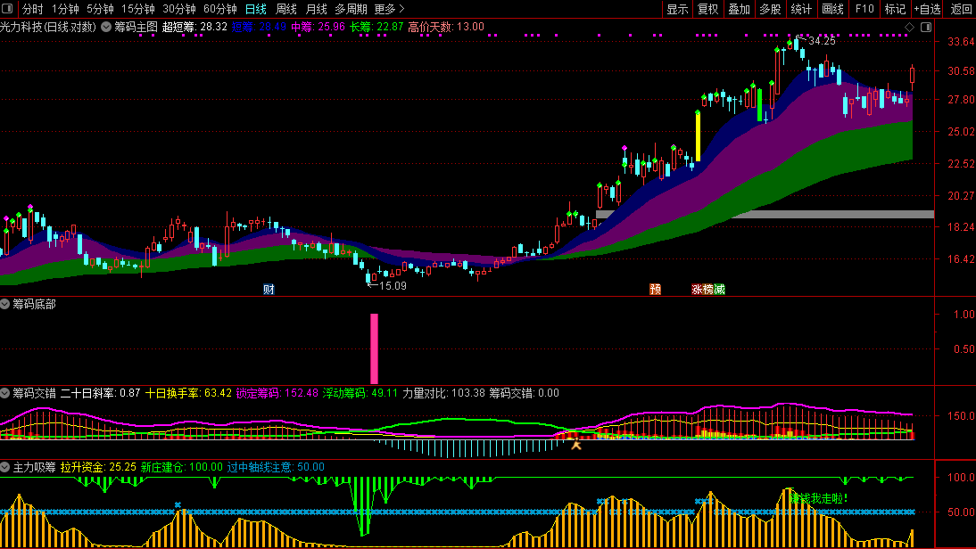Click the 返回 back button
976x549 pixels.
click(x=961, y=9)
